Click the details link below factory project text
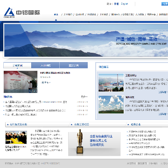 [163, 92]
